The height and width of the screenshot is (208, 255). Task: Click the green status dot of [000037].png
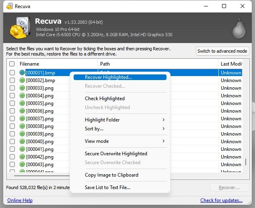[22, 118]
